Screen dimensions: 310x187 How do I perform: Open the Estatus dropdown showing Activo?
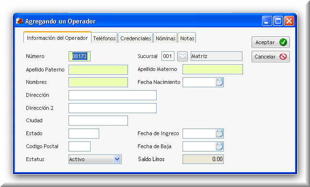tap(95, 159)
